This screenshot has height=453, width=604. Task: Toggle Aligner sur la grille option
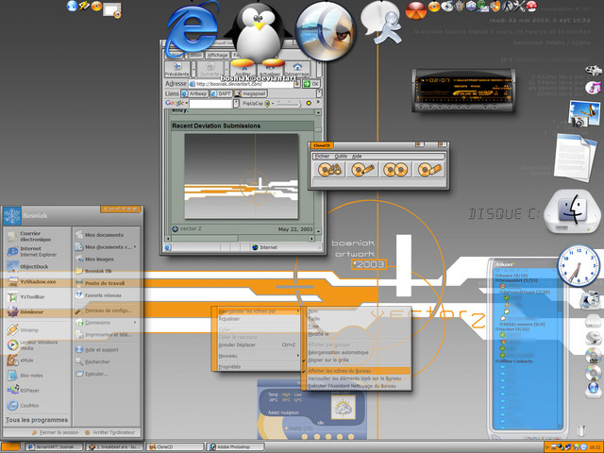[x=328, y=360]
